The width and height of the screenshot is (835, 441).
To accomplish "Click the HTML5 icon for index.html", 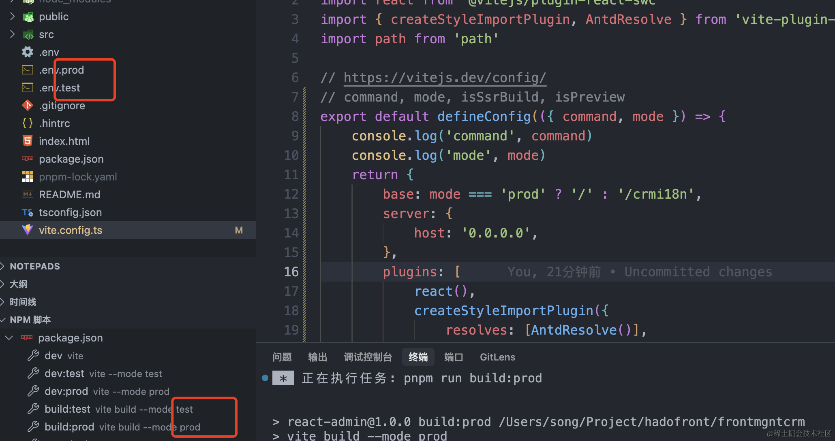I will 27,141.
